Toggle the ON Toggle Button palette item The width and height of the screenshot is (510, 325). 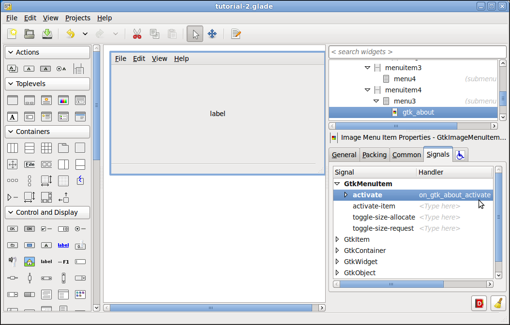pos(30,229)
